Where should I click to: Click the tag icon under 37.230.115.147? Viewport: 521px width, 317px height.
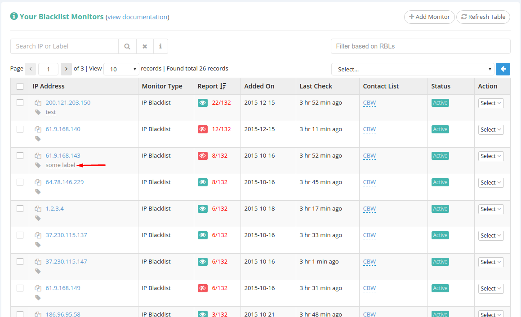pos(38,271)
